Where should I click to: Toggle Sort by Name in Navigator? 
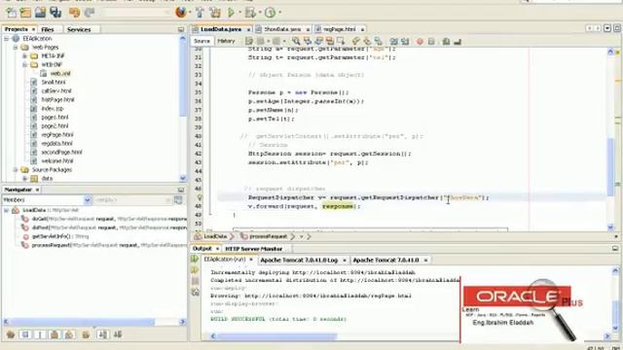pos(102,334)
